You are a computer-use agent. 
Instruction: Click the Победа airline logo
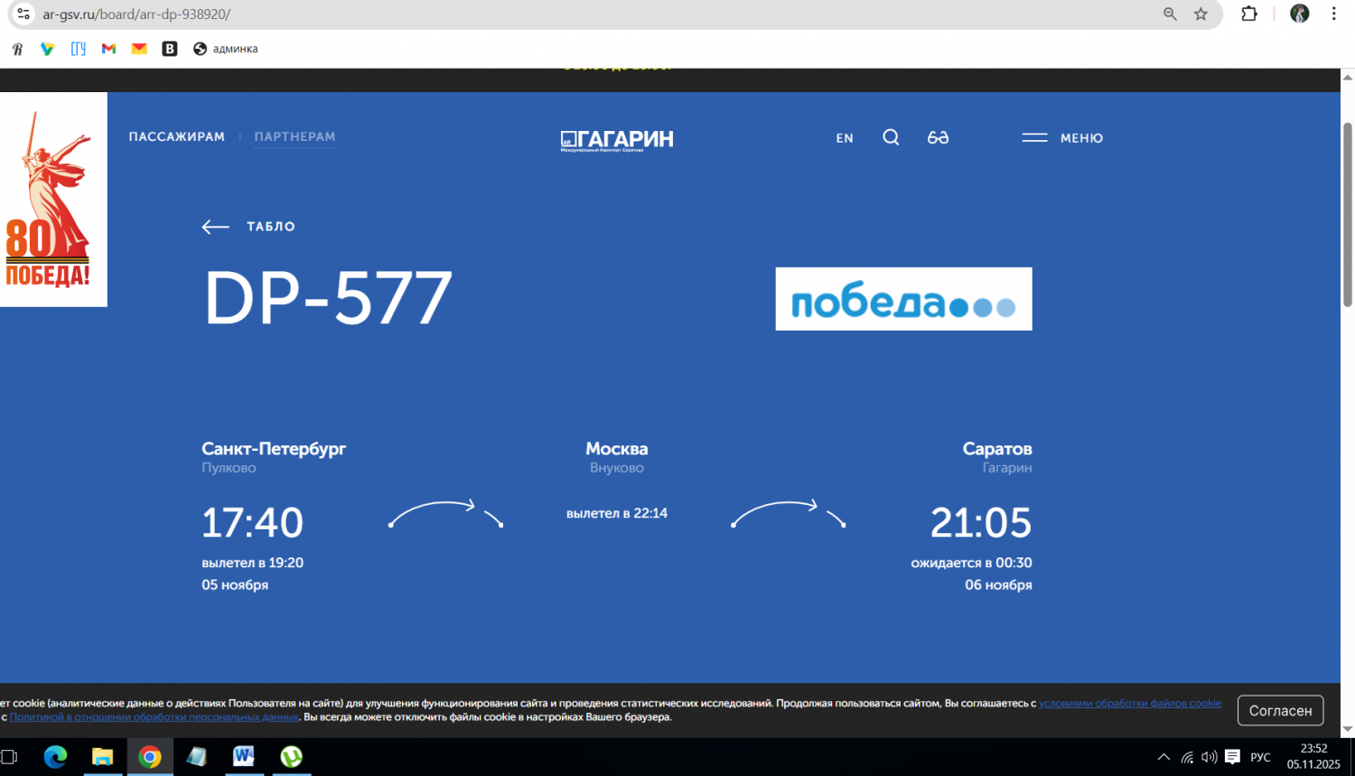pyautogui.click(x=903, y=299)
